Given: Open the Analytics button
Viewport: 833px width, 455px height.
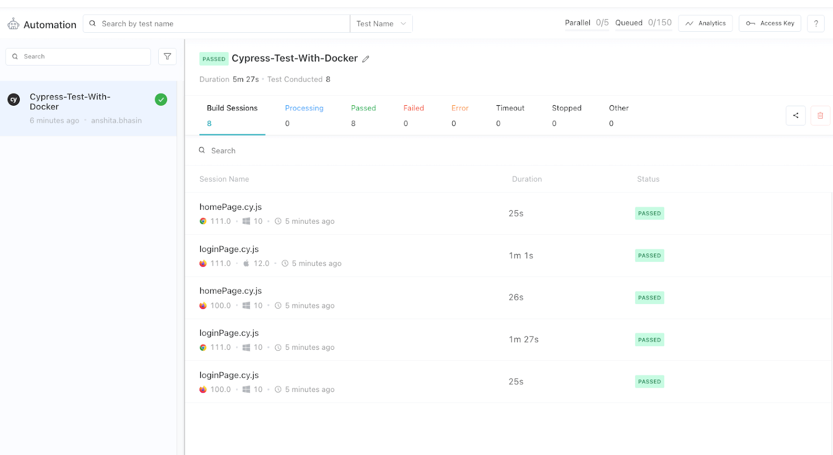Looking at the screenshot, I should (705, 23).
